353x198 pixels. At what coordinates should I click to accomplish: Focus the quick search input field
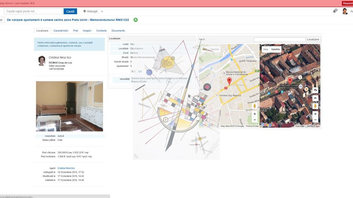[x=33, y=11]
